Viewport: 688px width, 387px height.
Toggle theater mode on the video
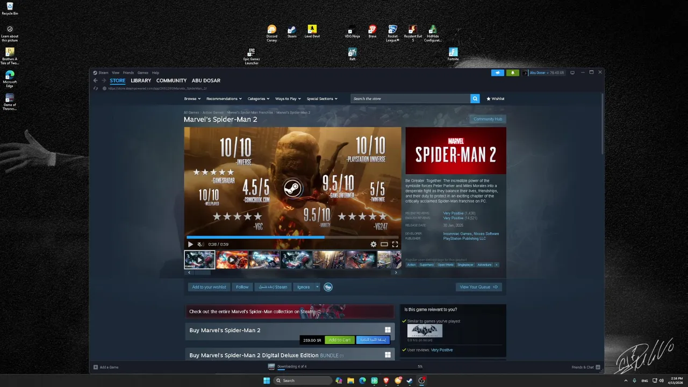coord(384,244)
